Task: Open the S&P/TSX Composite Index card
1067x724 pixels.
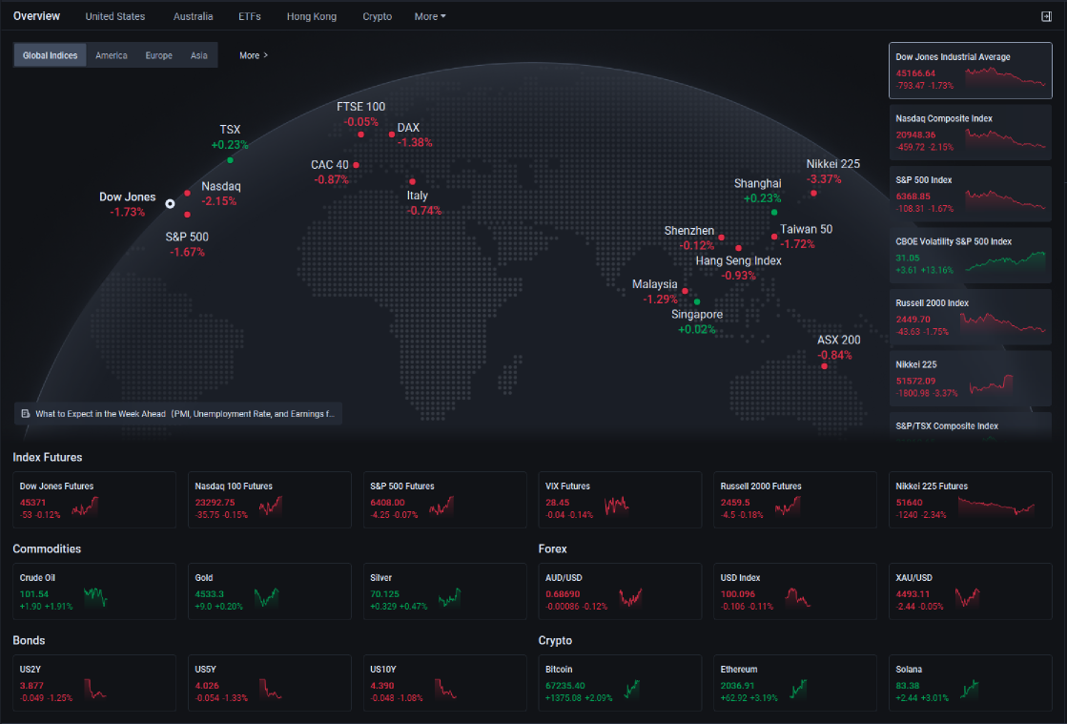Action: tap(971, 426)
